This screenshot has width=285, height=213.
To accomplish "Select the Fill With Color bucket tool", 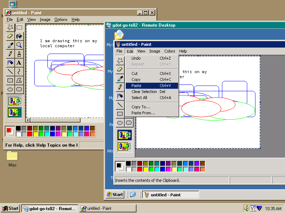I will click(19, 36).
